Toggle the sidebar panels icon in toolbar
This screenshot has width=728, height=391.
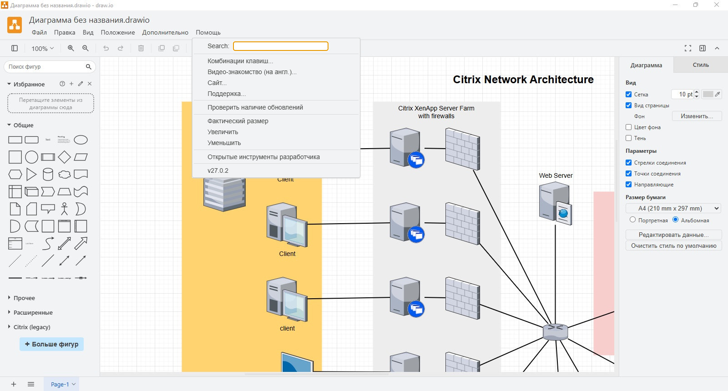click(15, 48)
